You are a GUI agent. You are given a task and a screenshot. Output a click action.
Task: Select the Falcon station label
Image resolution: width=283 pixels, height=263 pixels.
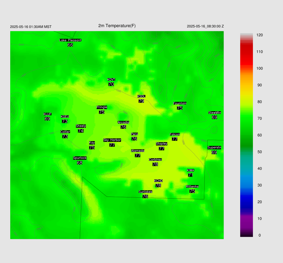(175, 134)
